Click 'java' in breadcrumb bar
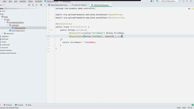The width and height of the screenshot is (194, 109). [10, 1]
